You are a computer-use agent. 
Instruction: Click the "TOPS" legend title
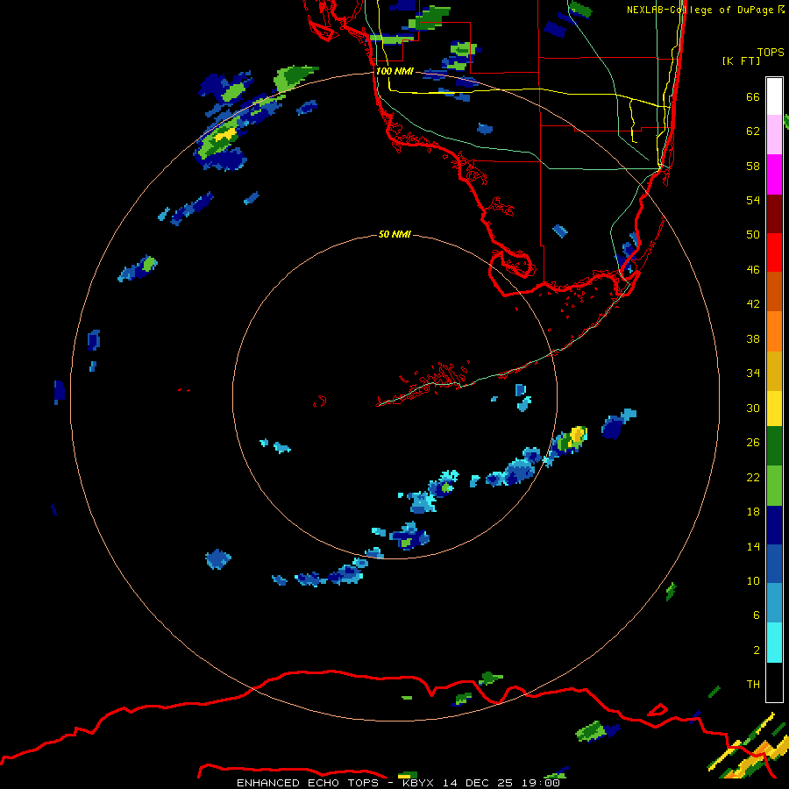[771, 52]
